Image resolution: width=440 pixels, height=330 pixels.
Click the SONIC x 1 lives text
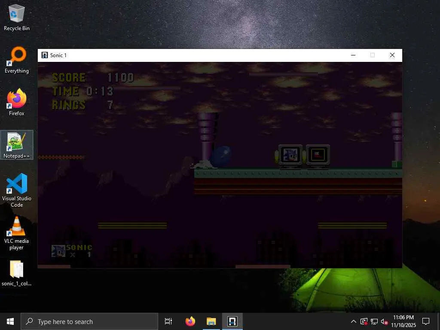(79, 251)
